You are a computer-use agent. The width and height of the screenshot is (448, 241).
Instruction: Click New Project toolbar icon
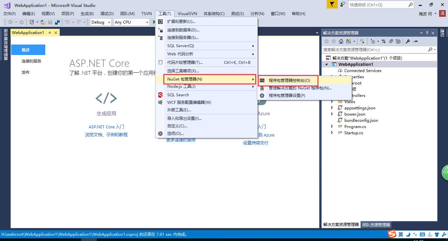point(32,22)
